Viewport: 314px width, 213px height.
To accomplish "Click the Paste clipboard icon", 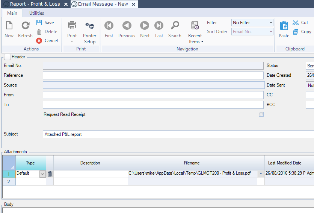I will (284, 26).
